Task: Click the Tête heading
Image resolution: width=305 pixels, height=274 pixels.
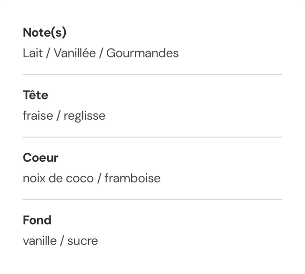Action: [35, 95]
